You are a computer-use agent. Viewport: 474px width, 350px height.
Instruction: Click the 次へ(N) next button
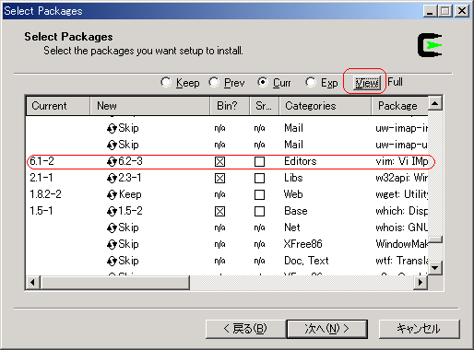(x=327, y=329)
